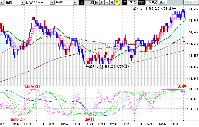Click the red 天井 marker on oscillator
The image size is (199, 127).
[x=181, y=87]
